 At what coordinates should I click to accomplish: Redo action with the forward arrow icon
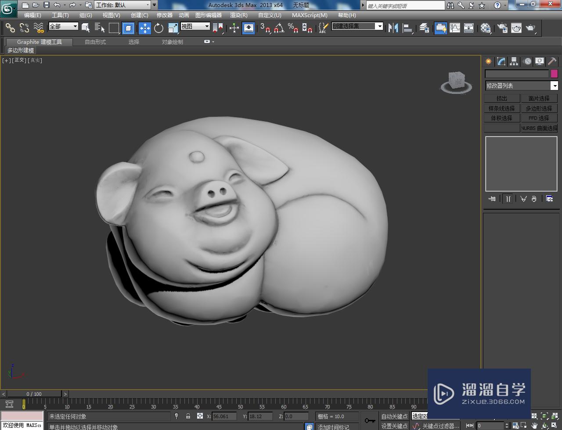(x=72, y=5)
